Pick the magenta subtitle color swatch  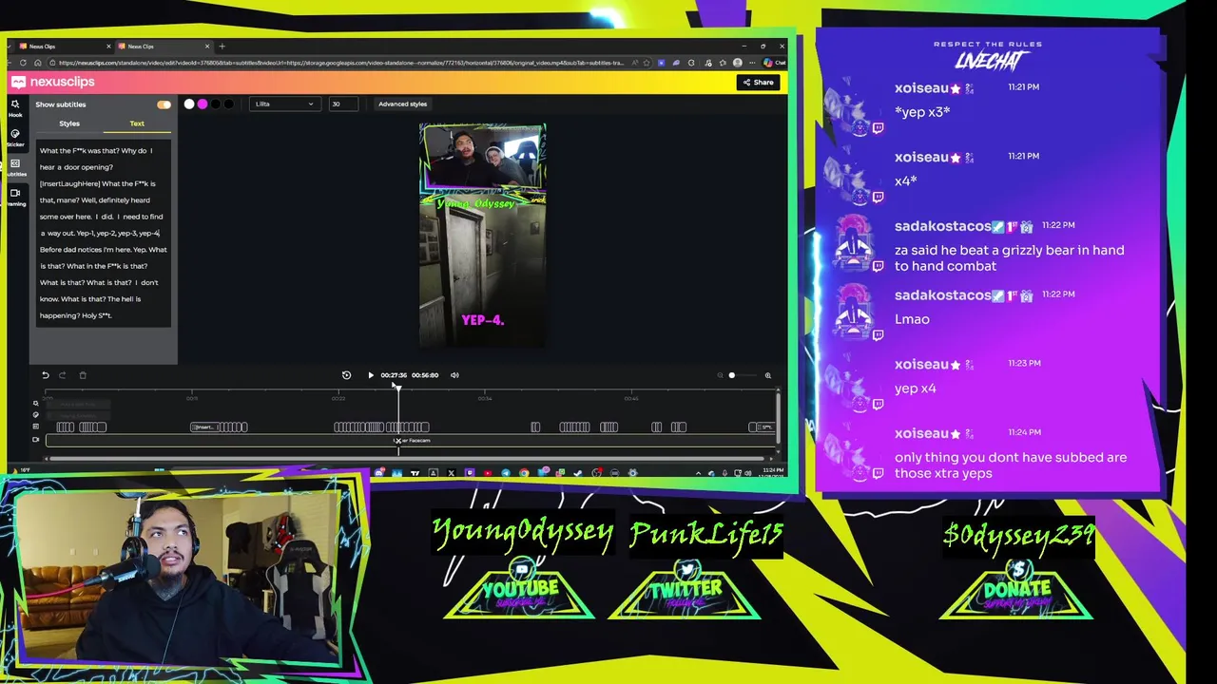tap(203, 104)
